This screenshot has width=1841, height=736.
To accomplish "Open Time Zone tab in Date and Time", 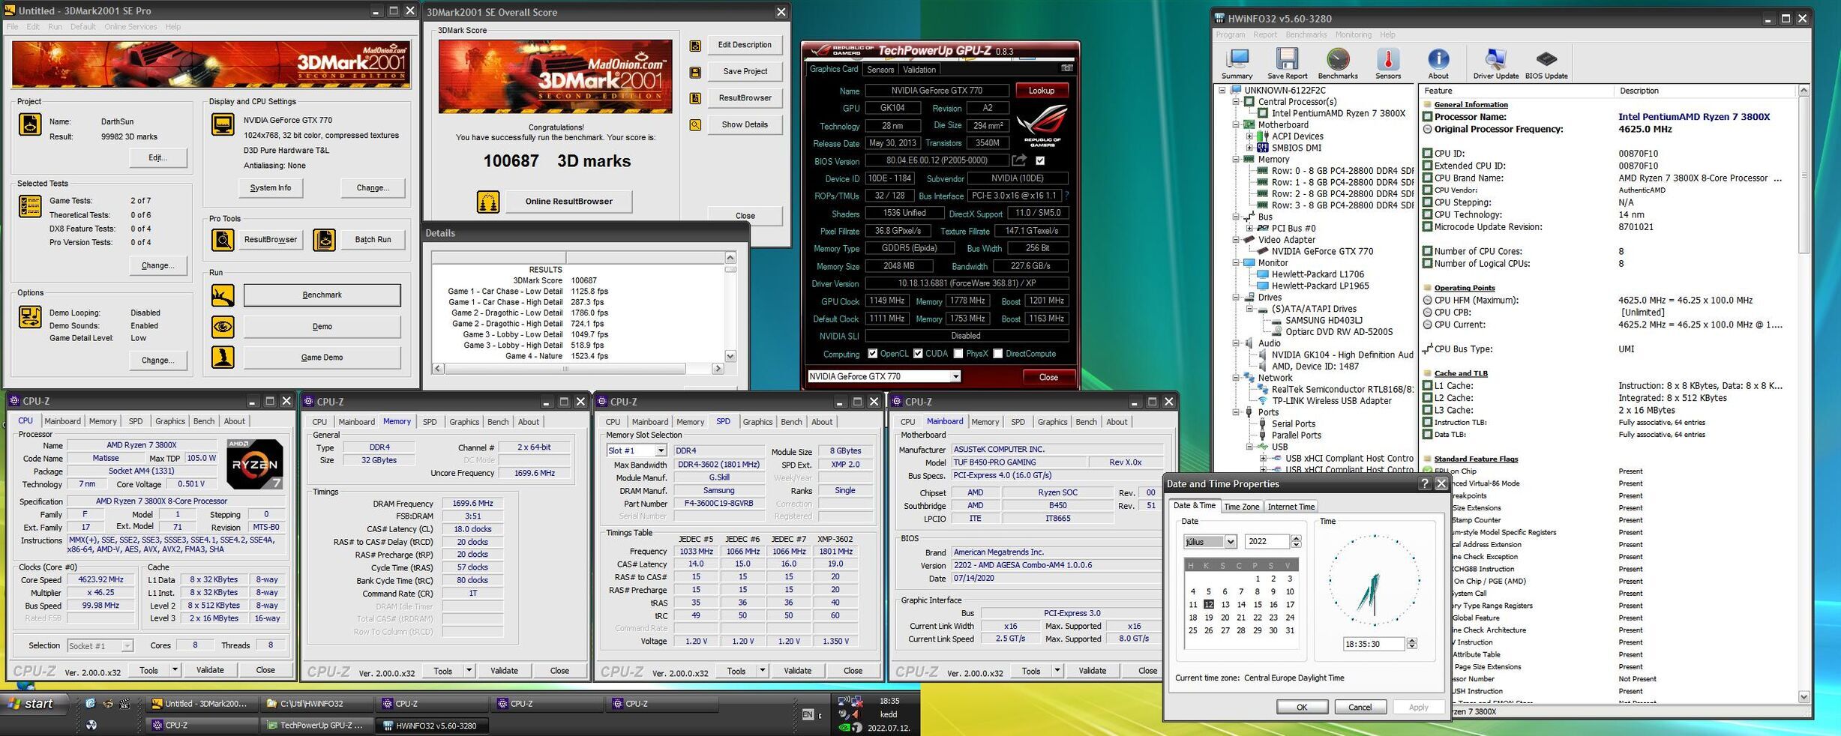I will pos(1242,507).
